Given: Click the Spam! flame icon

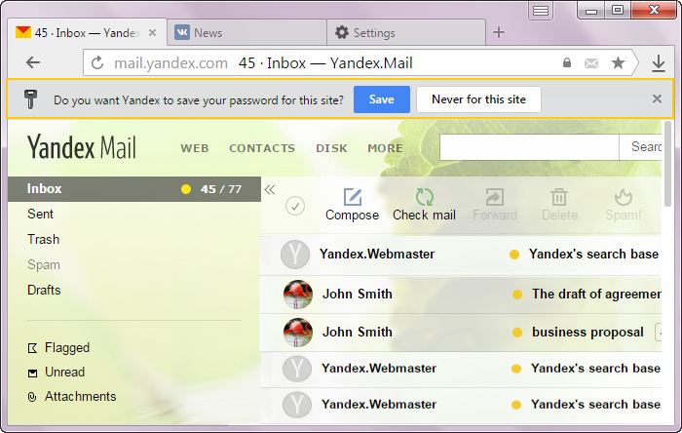Looking at the screenshot, I should point(623,197).
